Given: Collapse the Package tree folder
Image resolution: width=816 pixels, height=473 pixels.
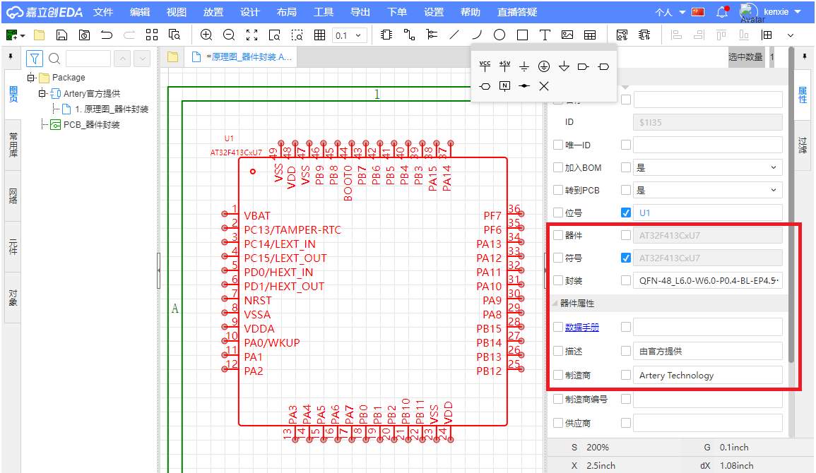Looking at the screenshot, I should (x=31, y=78).
